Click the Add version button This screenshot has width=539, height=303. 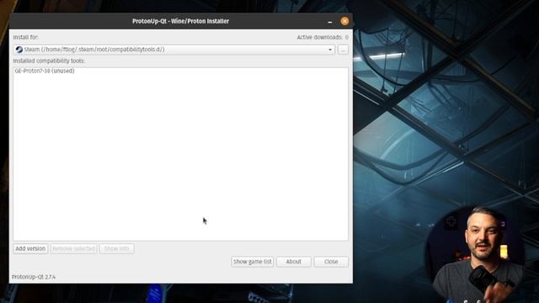coord(30,248)
